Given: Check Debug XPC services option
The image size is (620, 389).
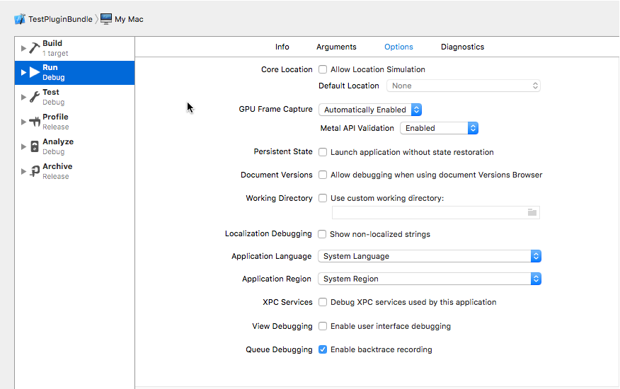Looking at the screenshot, I should pos(323,302).
